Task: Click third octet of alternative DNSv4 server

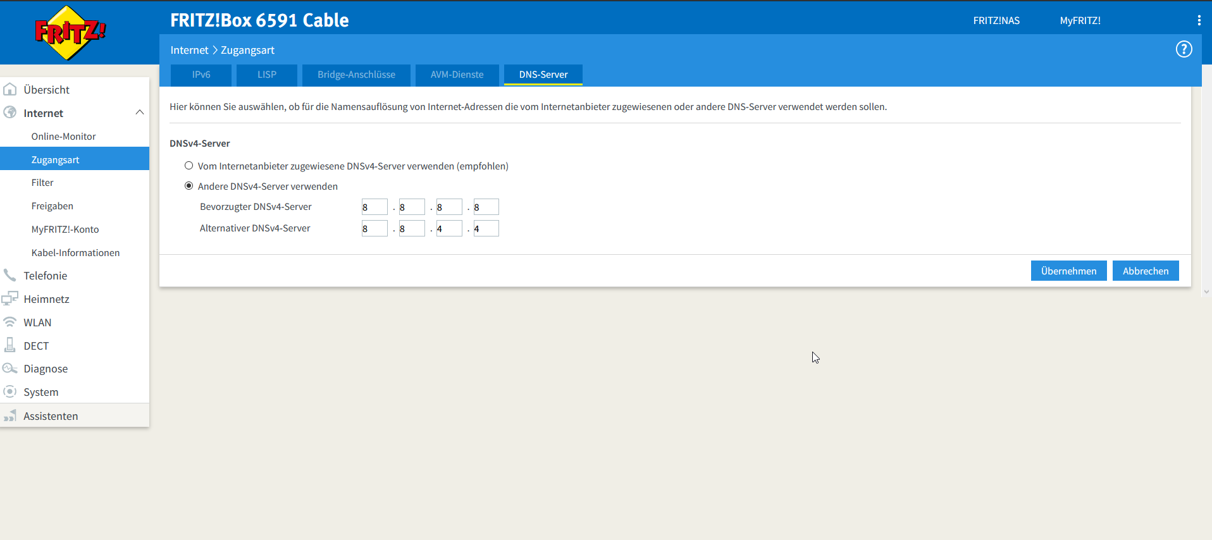Action: pos(449,228)
